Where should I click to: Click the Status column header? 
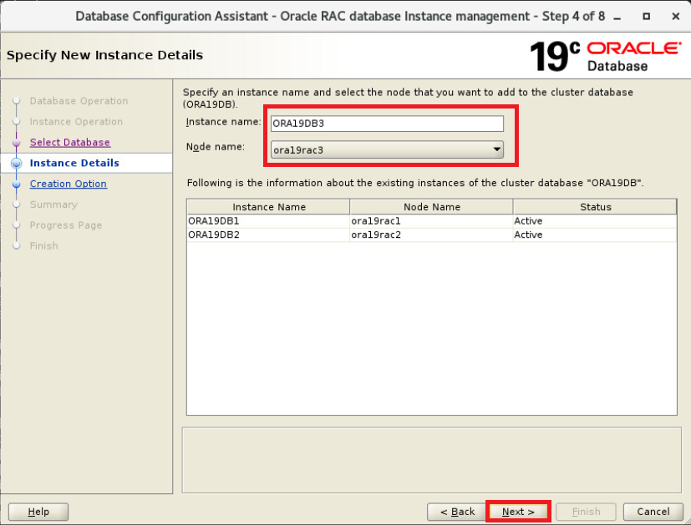595,207
